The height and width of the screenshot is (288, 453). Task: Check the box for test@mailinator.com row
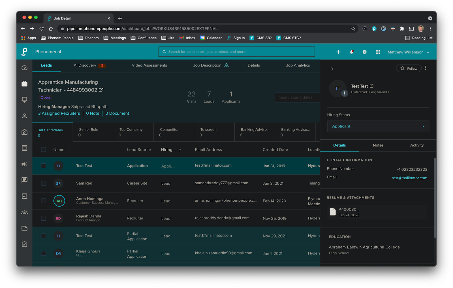(x=43, y=166)
